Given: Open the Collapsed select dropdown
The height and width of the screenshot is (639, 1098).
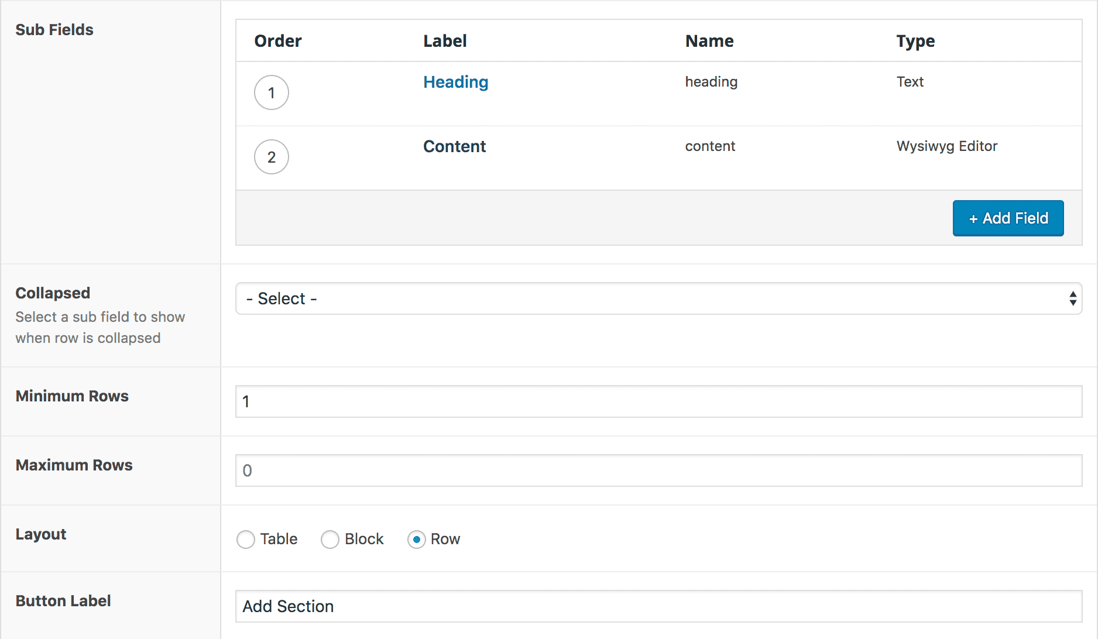Looking at the screenshot, I should 658,298.
